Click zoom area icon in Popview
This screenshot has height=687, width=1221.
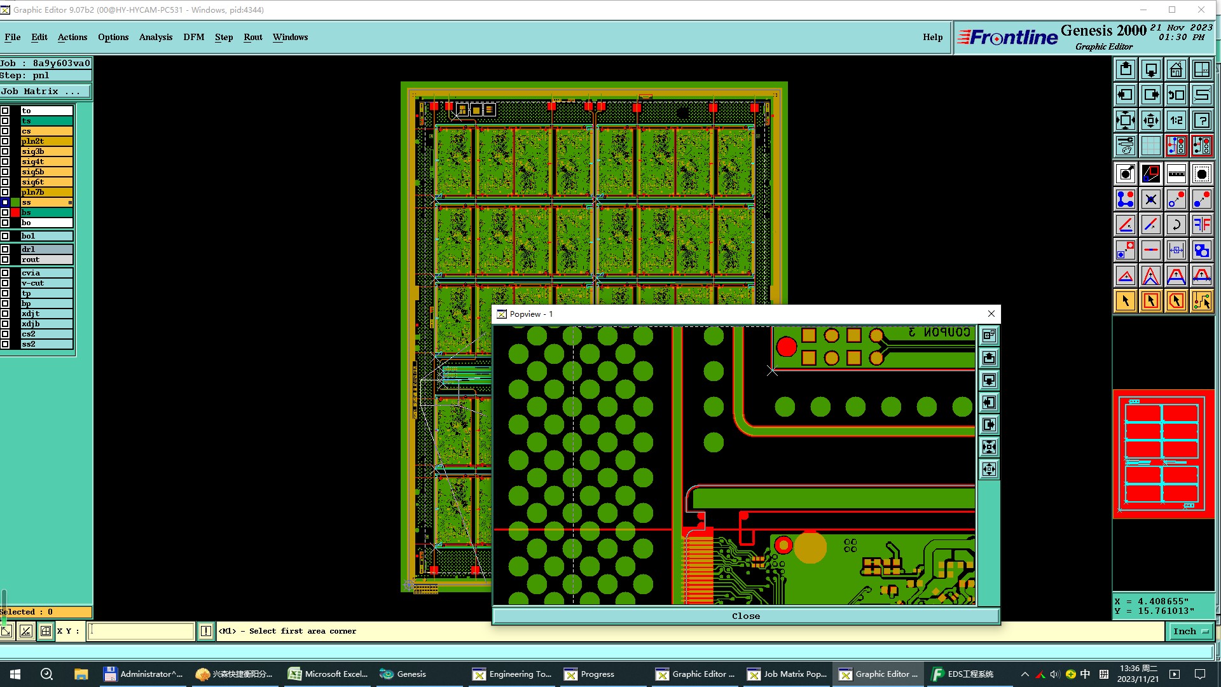click(x=989, y=335)
